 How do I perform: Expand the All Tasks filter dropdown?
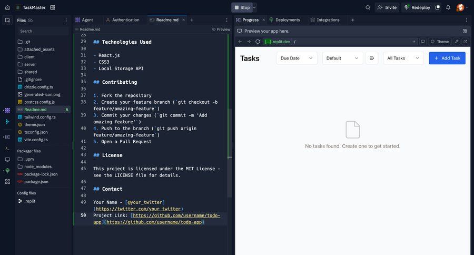tap(403, 58)
